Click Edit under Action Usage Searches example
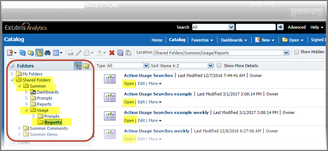Viewport: 328px width, 151px height. 141,102
